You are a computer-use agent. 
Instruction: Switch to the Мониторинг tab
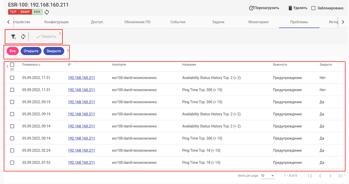(x=259, y=22)
